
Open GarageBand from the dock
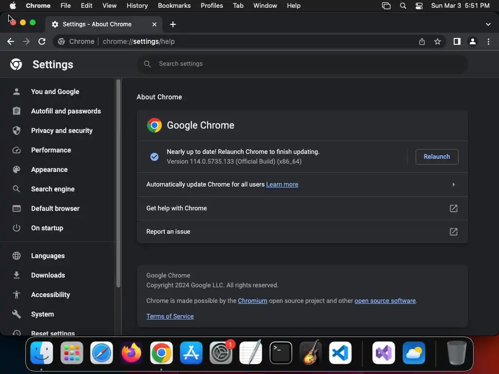click(310, 353)
